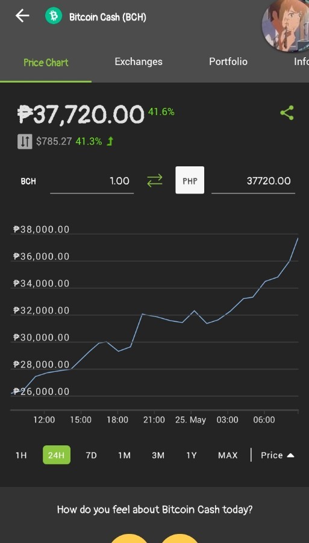
Task: Open the user profile avatar
Action: tap(287, 24)
